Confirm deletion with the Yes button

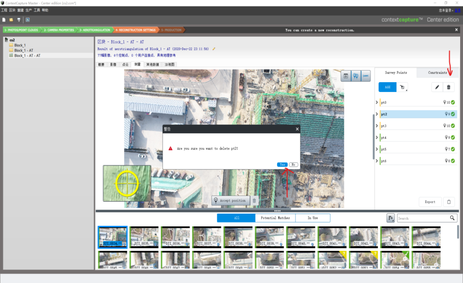click(282, 164)
